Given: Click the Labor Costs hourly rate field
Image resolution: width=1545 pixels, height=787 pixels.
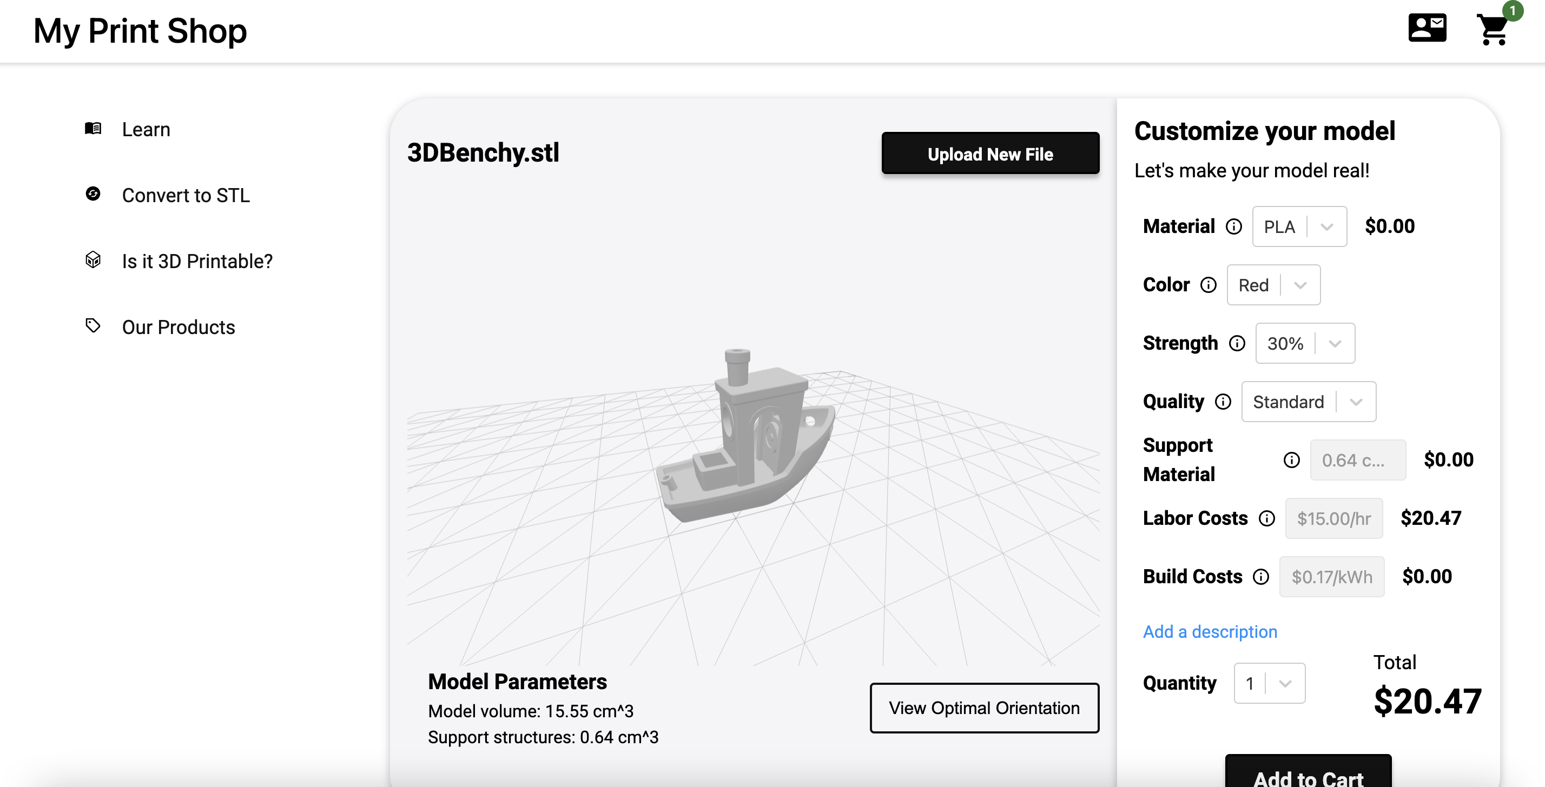Looking at the screenshot, I should tap(1334, 518).
